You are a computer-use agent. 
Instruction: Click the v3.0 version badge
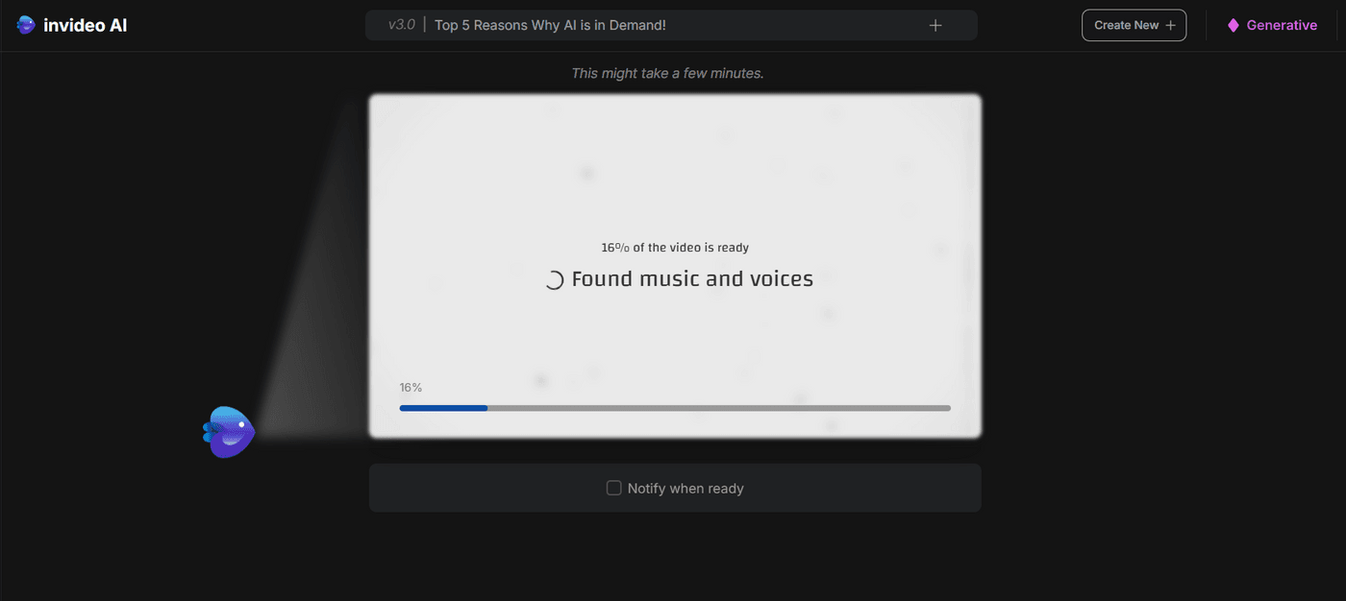(x=400, y=24)
